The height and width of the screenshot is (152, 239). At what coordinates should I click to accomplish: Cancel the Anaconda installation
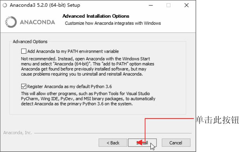coord(176,143)
